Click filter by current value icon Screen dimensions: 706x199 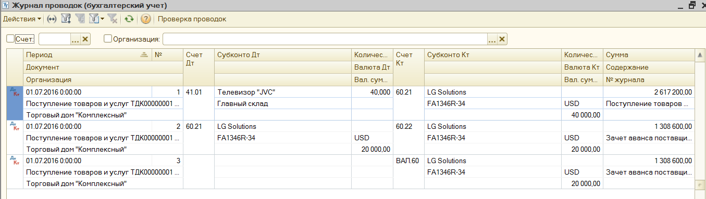(x=80, y=19)
